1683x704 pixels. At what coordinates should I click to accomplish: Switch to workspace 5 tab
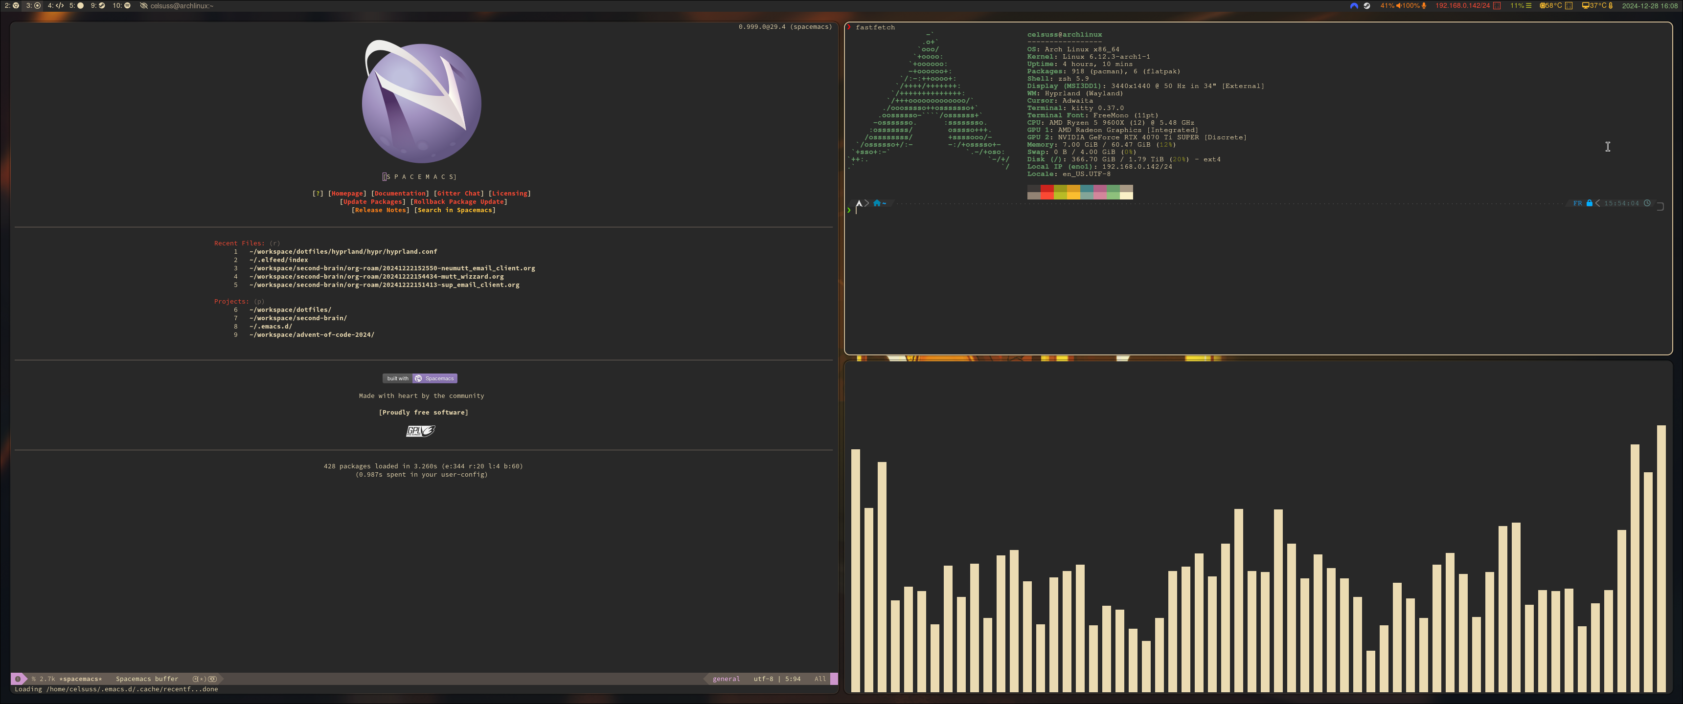(76, 5)
